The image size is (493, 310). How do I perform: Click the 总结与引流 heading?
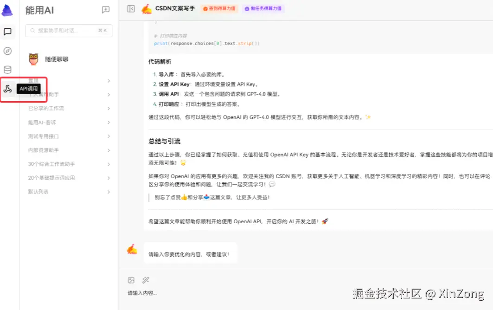[165, 141]
